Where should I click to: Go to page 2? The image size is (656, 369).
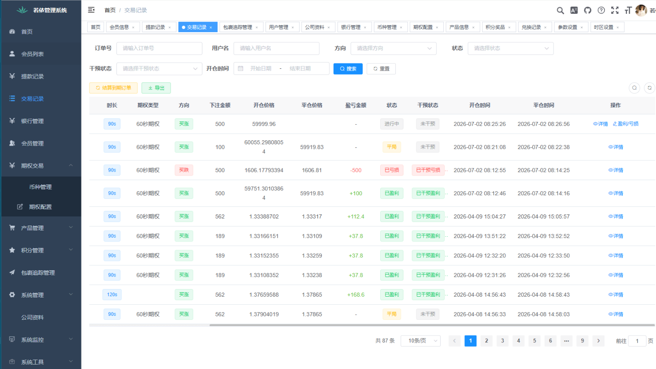pos(486,341)
